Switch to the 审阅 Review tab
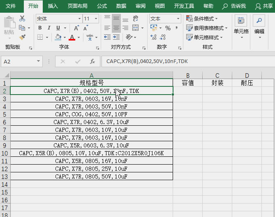The height and width of the screenshot is (217, 275). click(141, 6)
